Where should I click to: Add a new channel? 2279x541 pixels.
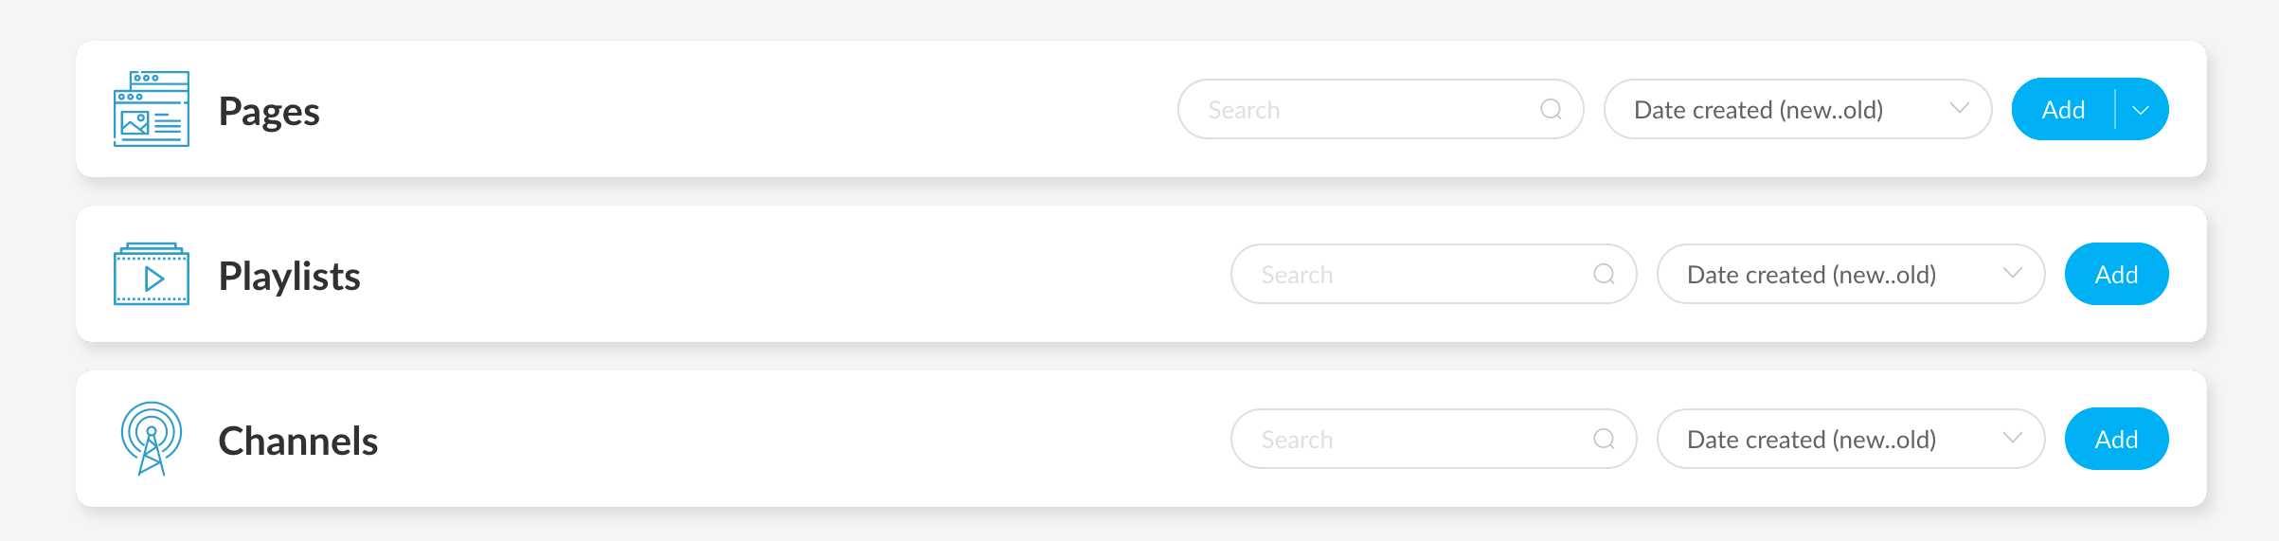point(2116,440)
